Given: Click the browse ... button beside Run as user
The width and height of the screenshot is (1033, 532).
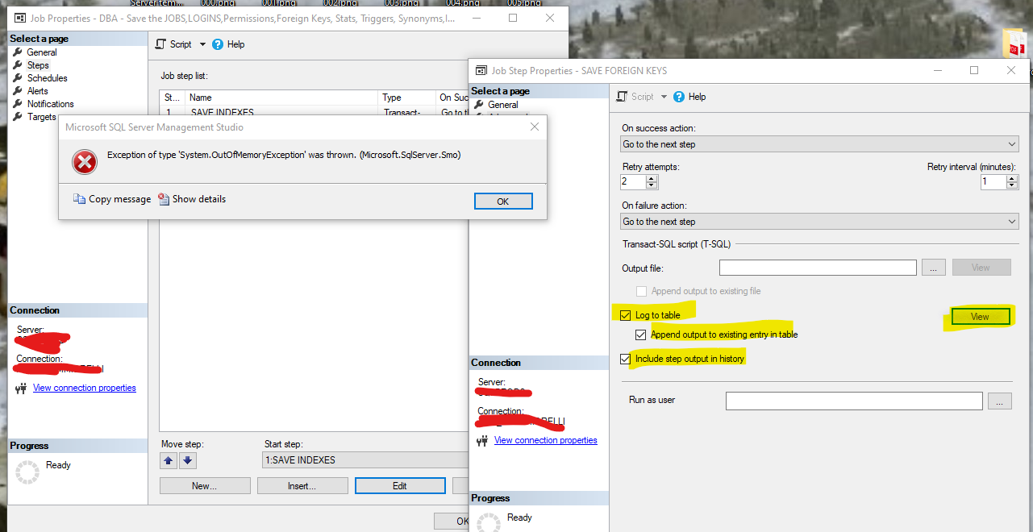Looking at the screenshot, I should 999,401.
